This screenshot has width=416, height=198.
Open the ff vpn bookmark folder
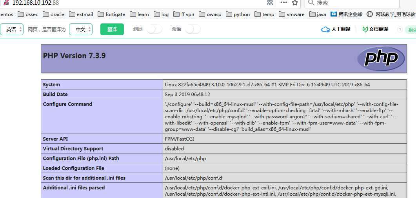pyautogui.click(x=184, y=14)
